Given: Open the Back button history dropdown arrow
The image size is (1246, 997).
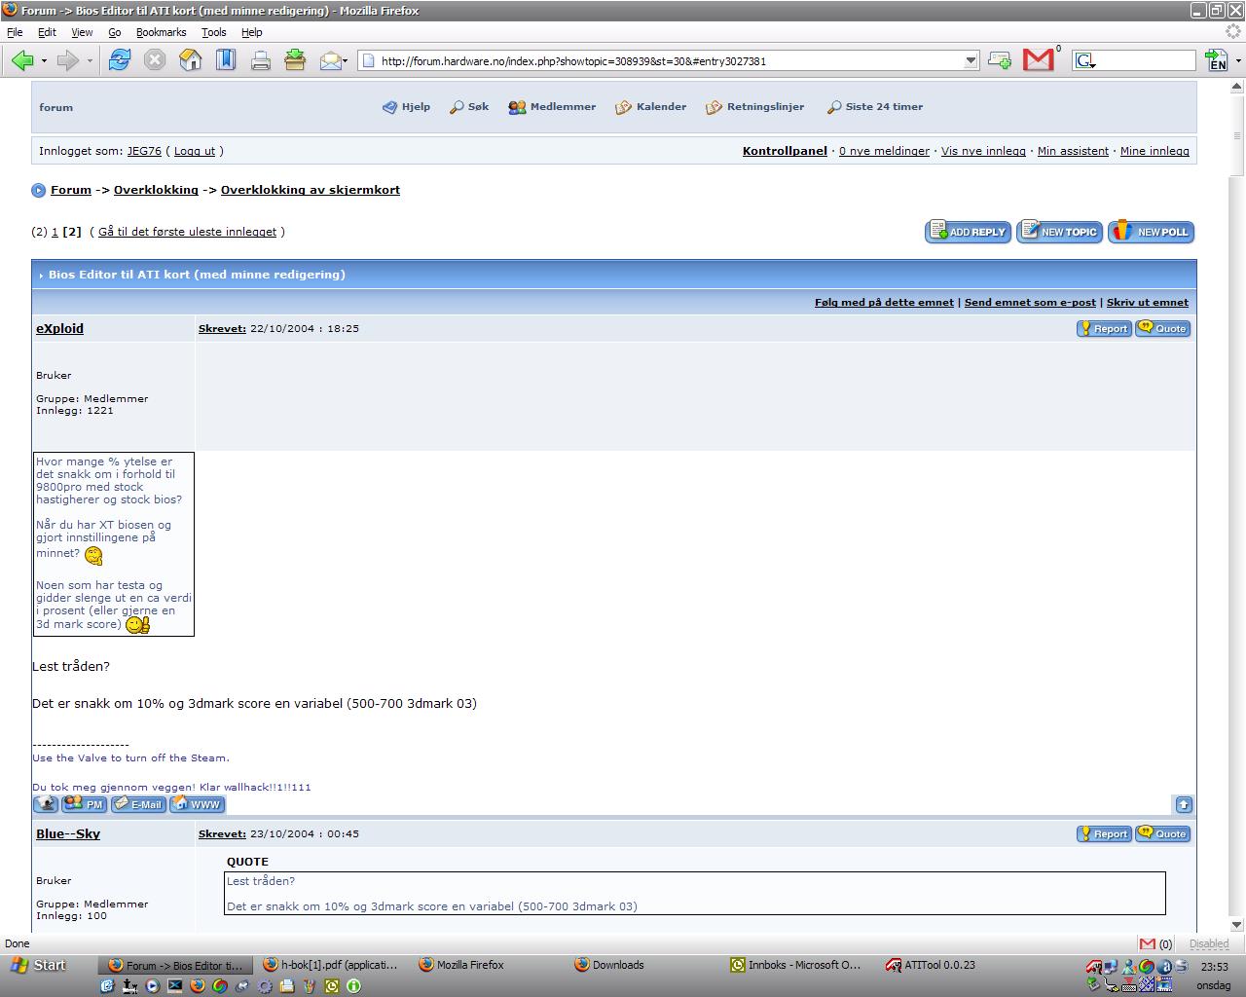Looking at the screenshot, I should (x=44, y=60).
